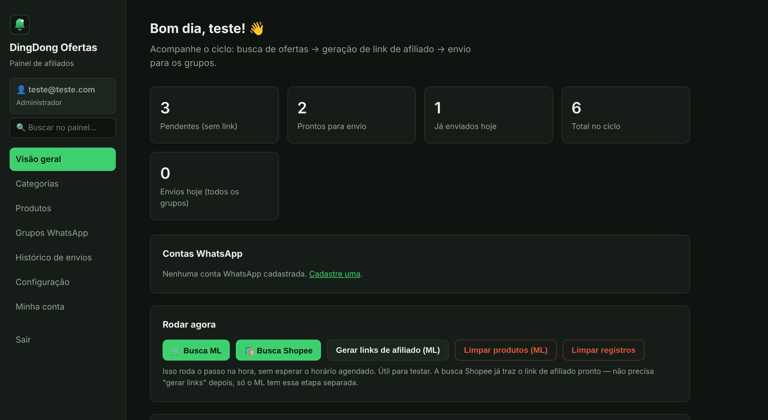Click the 'DingDong Ofertas' title
Viewport: 768px width, 420px height.
(53, 48)
